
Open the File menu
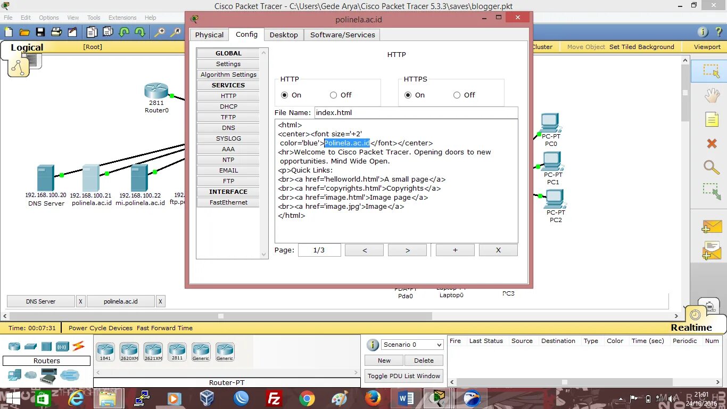tap(8, 18)
